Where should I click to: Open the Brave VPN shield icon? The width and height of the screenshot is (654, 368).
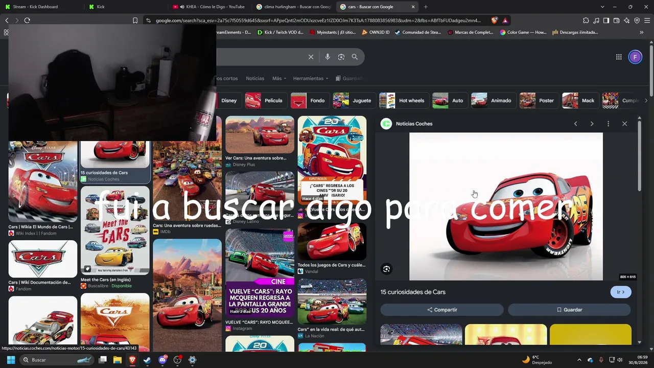637,20
